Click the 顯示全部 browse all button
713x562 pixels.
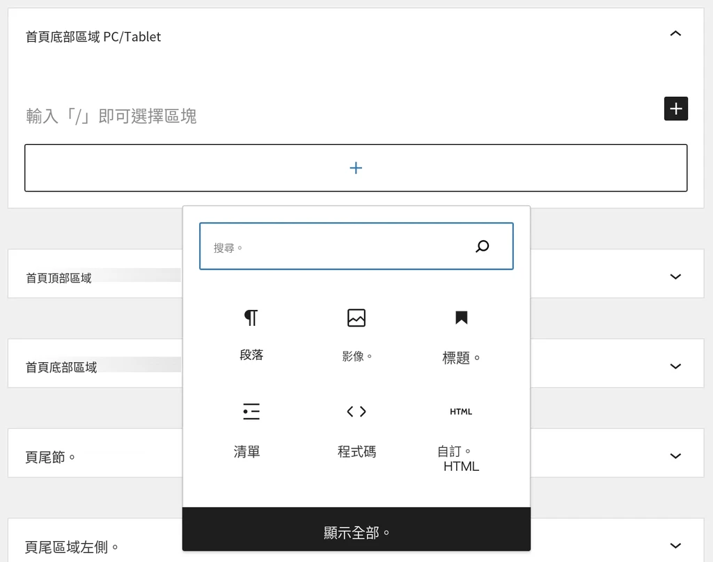pyautogui.click(x=356, y=530)
